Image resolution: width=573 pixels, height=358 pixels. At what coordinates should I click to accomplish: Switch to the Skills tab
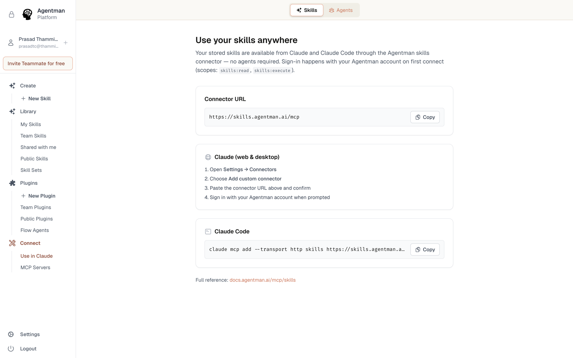point(307,10)
